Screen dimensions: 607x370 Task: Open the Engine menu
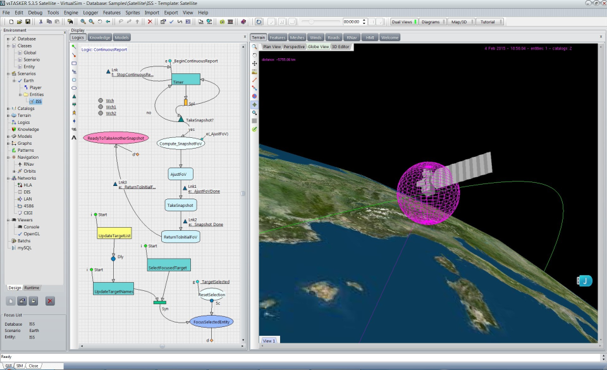click(71, 13)
